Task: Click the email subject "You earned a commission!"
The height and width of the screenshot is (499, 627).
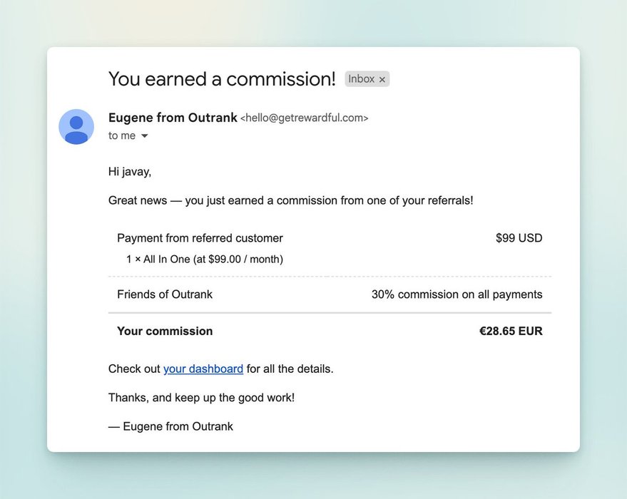Action: click(x=222, y=79)
